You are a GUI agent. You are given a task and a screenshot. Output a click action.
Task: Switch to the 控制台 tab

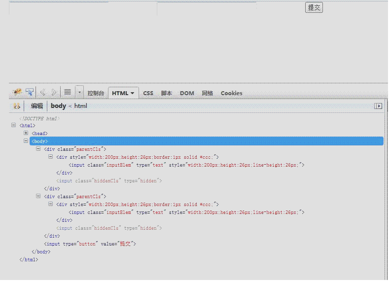point(96,93)
